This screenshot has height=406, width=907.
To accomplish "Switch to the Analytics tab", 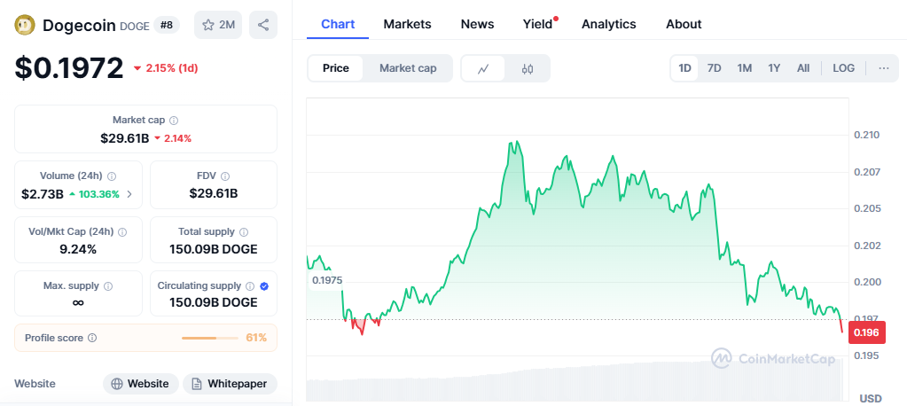I will coord(608,24).
